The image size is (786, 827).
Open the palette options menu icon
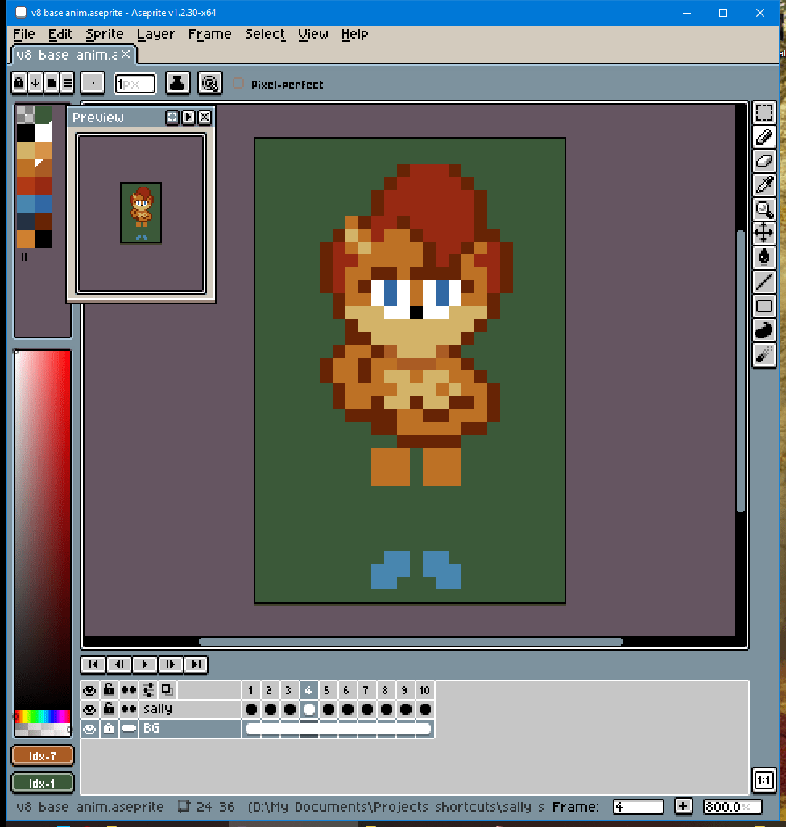68,82
